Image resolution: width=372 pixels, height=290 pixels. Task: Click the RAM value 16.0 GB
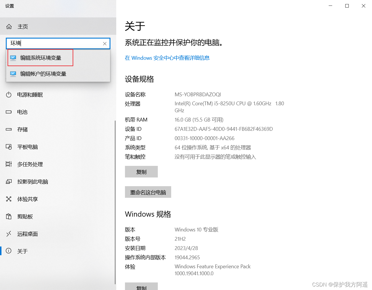tap(199, 120)
